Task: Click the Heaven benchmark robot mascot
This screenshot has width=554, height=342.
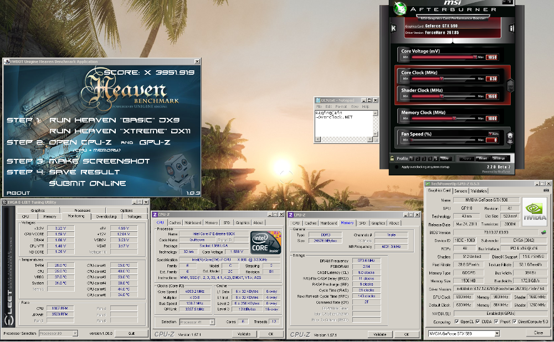Action: [x=180, y=174]
